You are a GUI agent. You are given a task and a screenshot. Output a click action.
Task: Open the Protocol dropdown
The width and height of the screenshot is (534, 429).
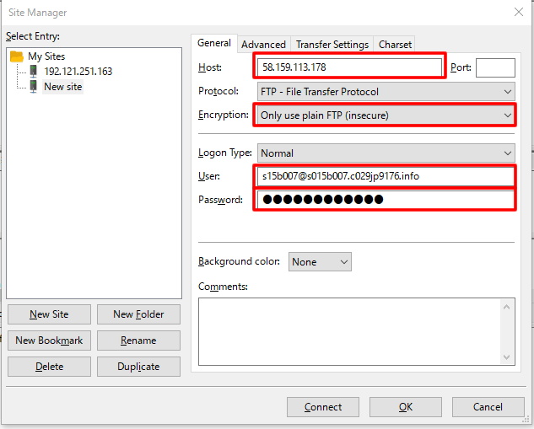(386, 91)
